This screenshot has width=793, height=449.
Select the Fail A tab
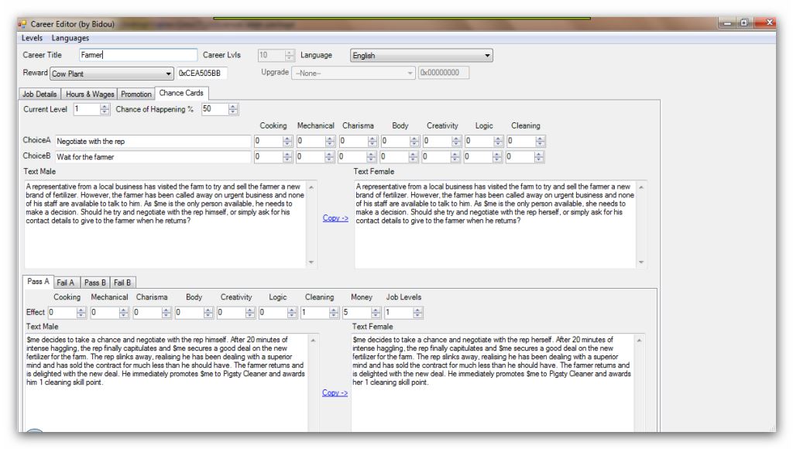pyautogui.click(x=66, y=282)
